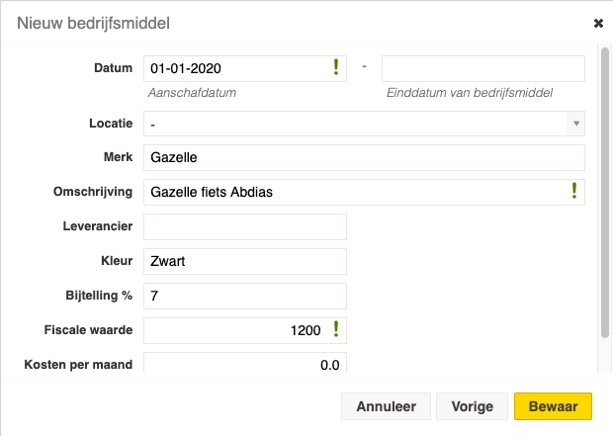Click the Bewaar button
This screenshot has width=613, height=436.
tap(553, 406)
